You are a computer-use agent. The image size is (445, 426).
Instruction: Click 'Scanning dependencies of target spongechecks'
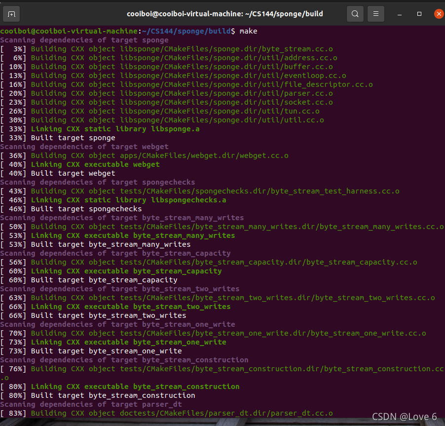[x=98, y=182]
